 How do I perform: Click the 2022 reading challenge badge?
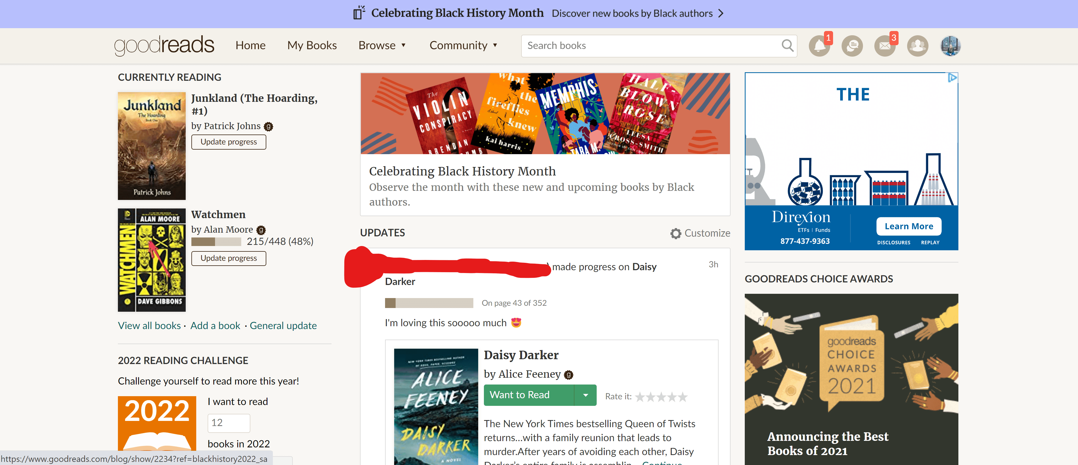(x=157, y=423)
